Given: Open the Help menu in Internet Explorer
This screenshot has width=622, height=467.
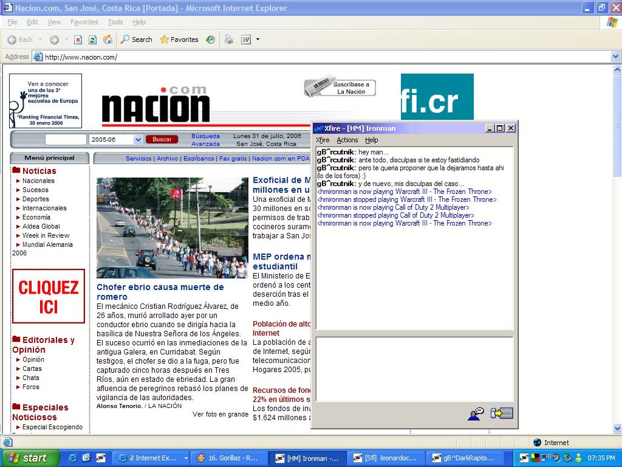Looking at the screenshot, I should (139, 22).
